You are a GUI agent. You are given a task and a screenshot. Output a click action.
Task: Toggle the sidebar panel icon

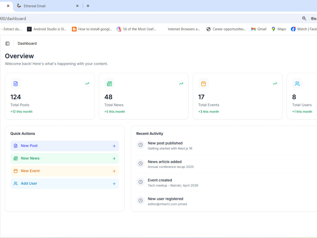click(8, 43)
